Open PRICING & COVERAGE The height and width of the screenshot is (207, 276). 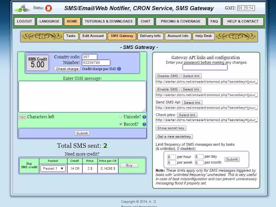tap(181, 21)
